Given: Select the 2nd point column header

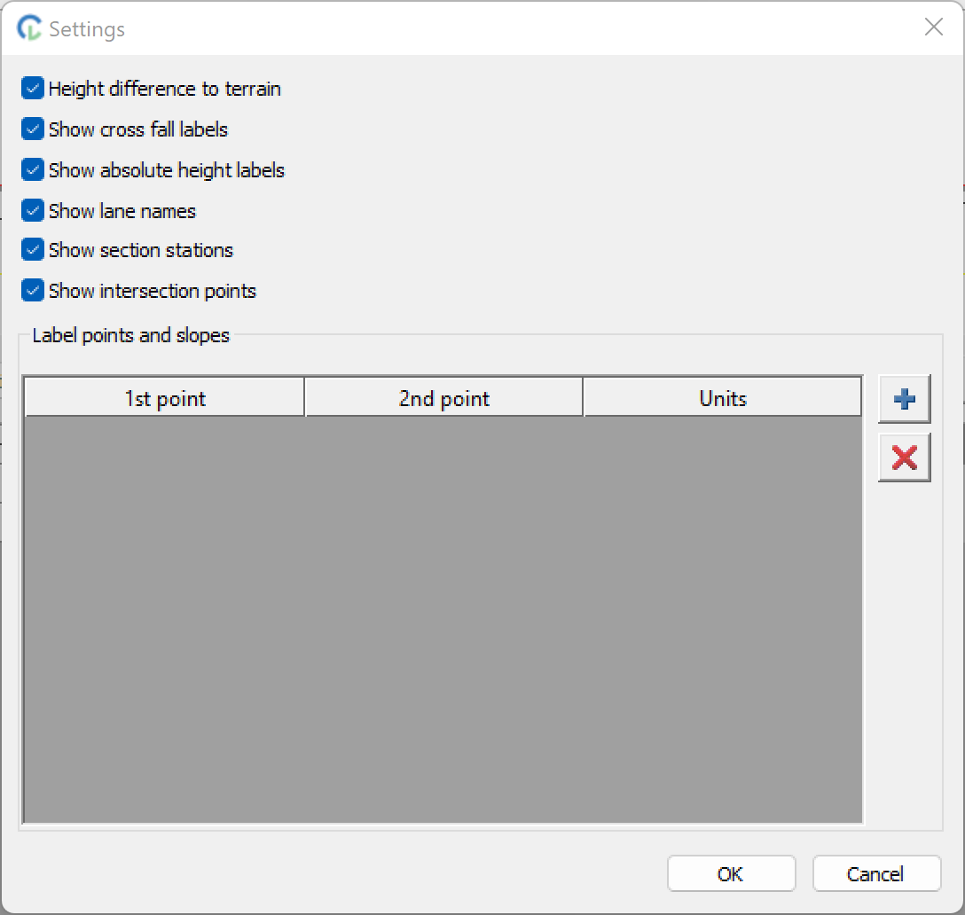Looking at the screenshot, I should (x=443, y=399).
